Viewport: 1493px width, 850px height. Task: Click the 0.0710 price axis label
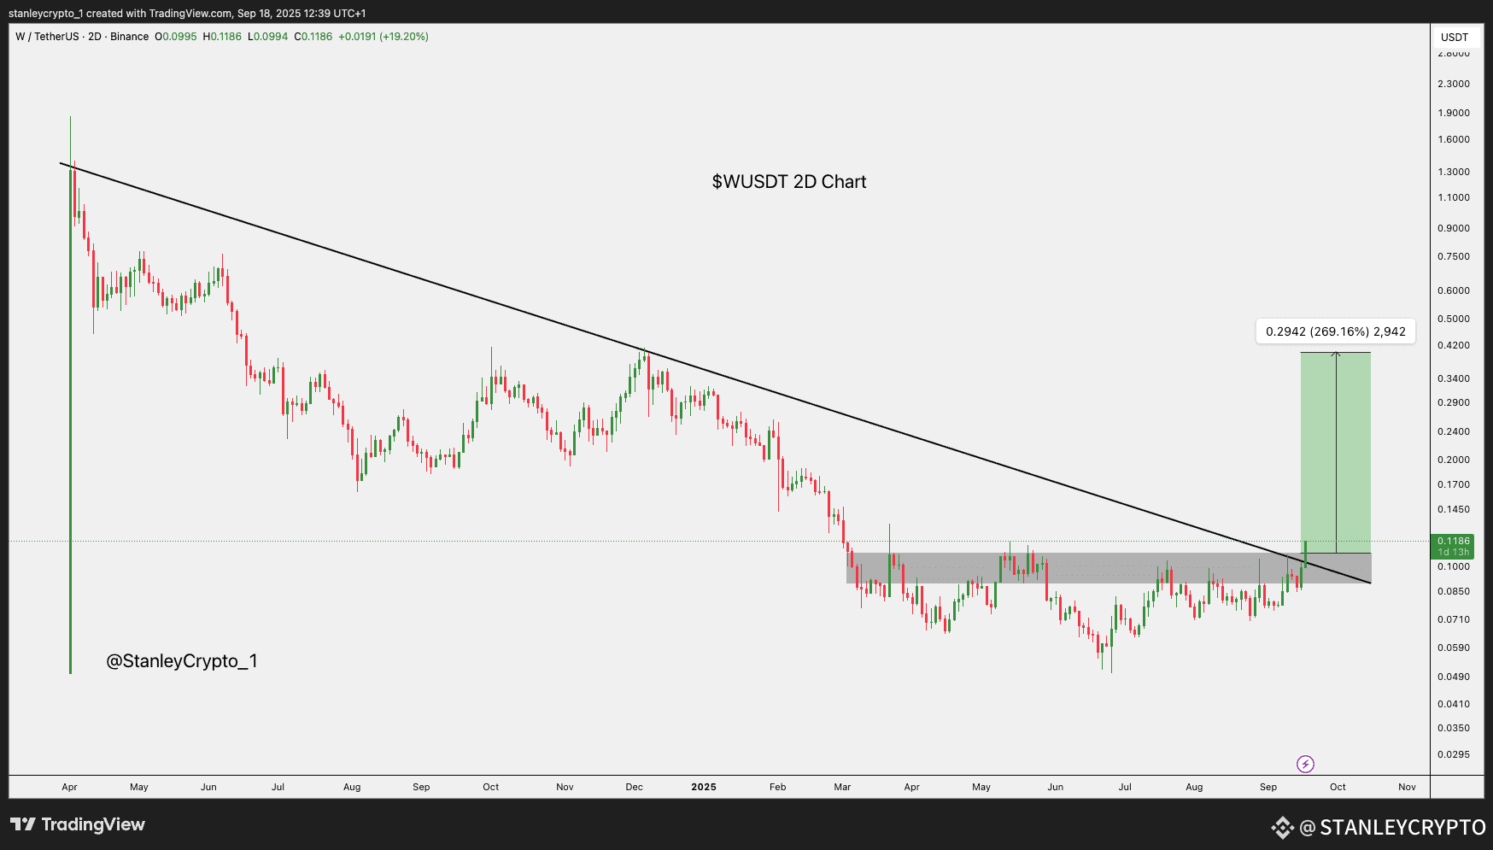(x=1454, y=619)
